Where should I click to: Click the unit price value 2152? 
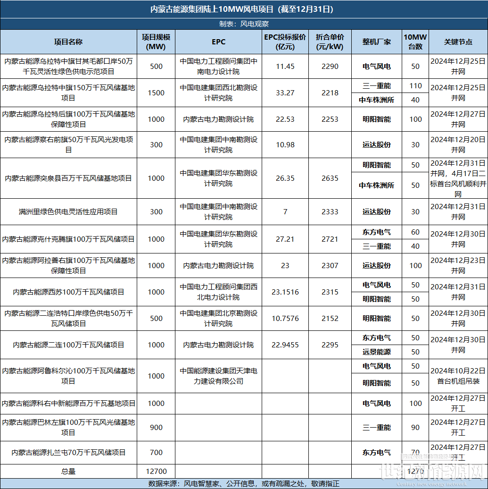tap(330, 319)
